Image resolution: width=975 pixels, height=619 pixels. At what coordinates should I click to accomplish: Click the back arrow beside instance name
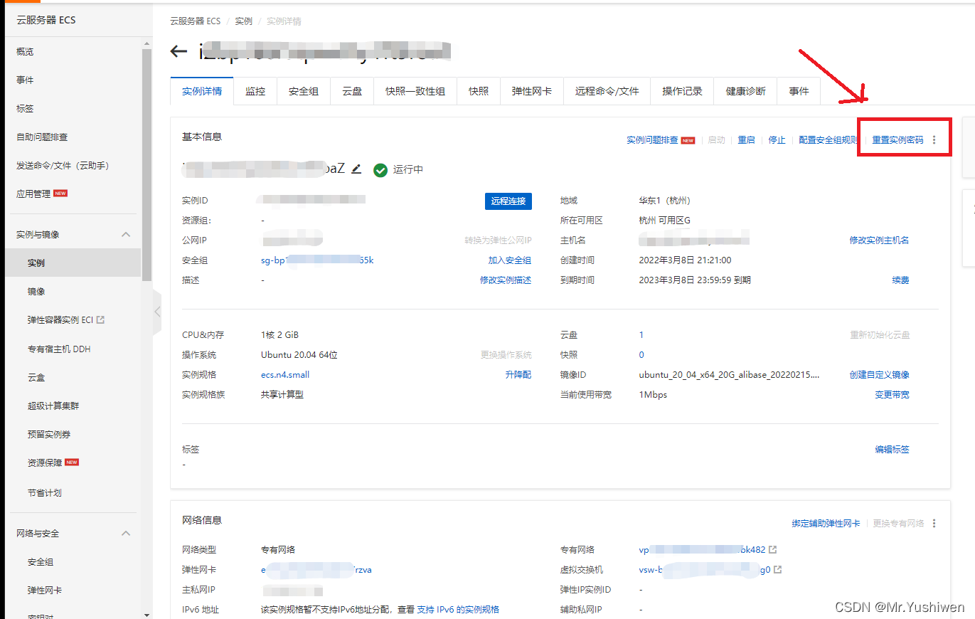(179, 51)
